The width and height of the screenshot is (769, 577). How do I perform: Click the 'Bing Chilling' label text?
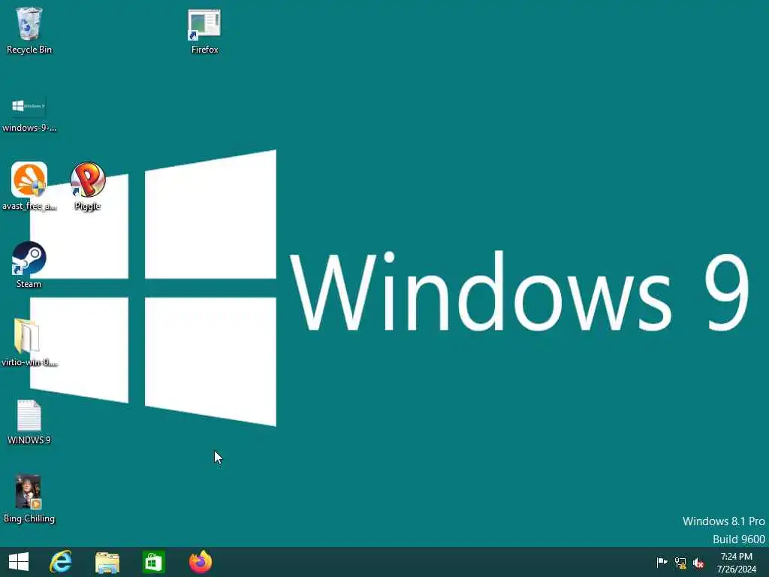[29, 518]
